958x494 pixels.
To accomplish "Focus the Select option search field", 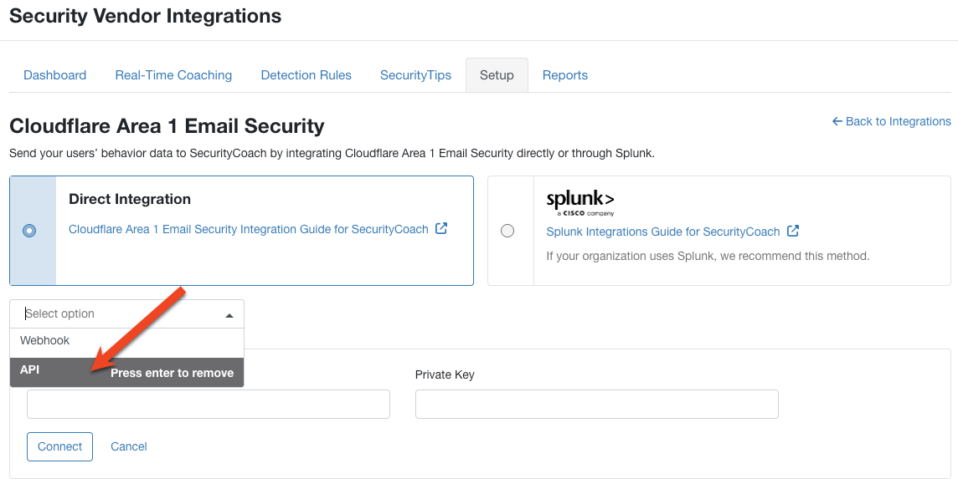I will tap(117, 314).
